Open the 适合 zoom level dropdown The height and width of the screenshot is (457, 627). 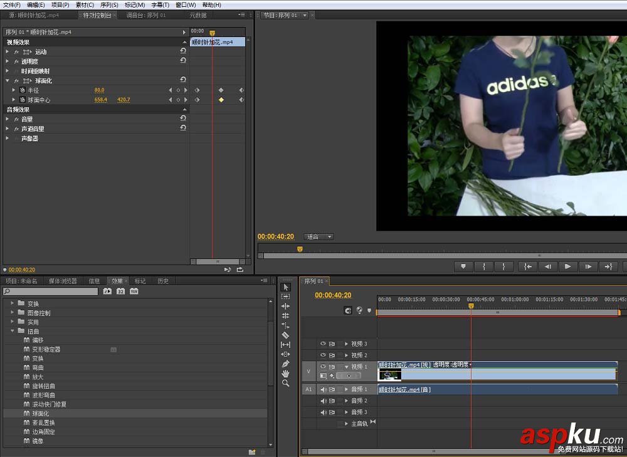point(319,237)
